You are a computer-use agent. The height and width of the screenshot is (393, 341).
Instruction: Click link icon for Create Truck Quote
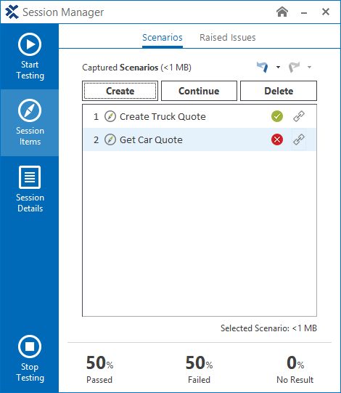299,116
